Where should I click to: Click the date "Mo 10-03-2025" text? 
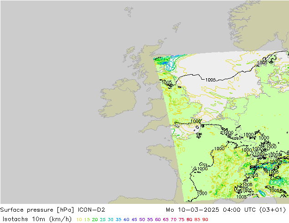pos(192,210)
